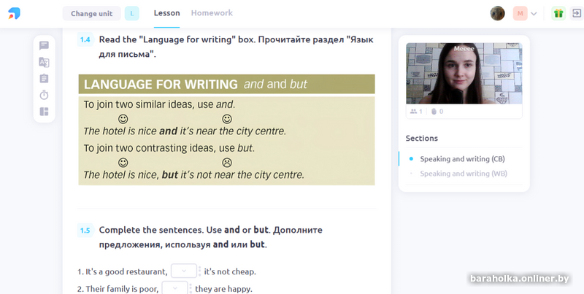
Task: Open the translator icon in the left sidebar
Action: tap(44, 62)
